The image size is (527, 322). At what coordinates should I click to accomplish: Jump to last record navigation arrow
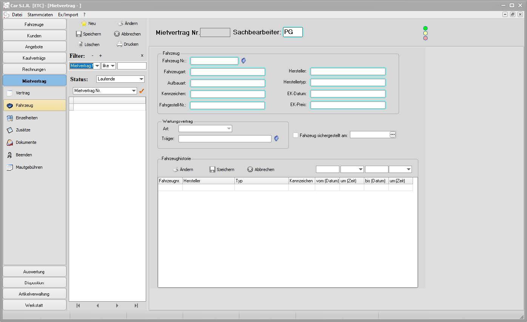tap(136, 305)
